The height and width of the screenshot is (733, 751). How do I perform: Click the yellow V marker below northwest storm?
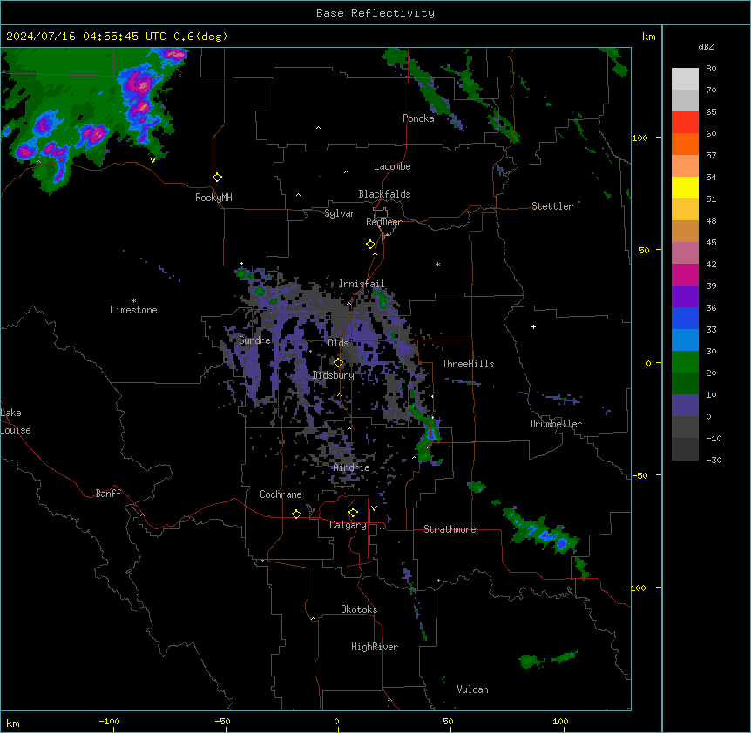pyautogui.click(x=152, y=160)
